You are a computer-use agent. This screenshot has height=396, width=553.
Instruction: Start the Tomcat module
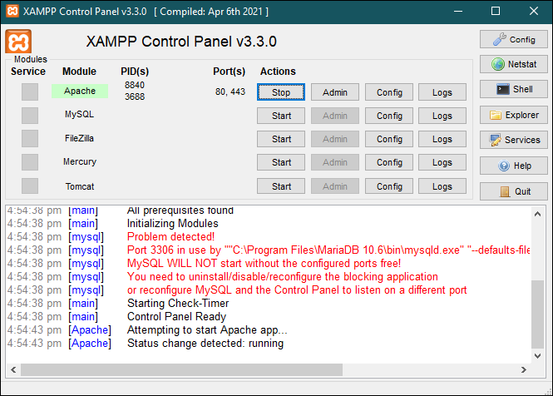click(x=281, y=186)
